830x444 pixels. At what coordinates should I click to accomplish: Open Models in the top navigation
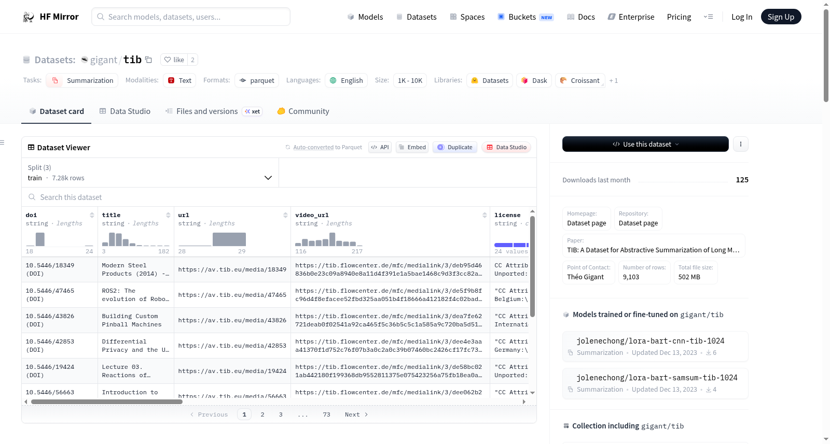click(365, 17)
